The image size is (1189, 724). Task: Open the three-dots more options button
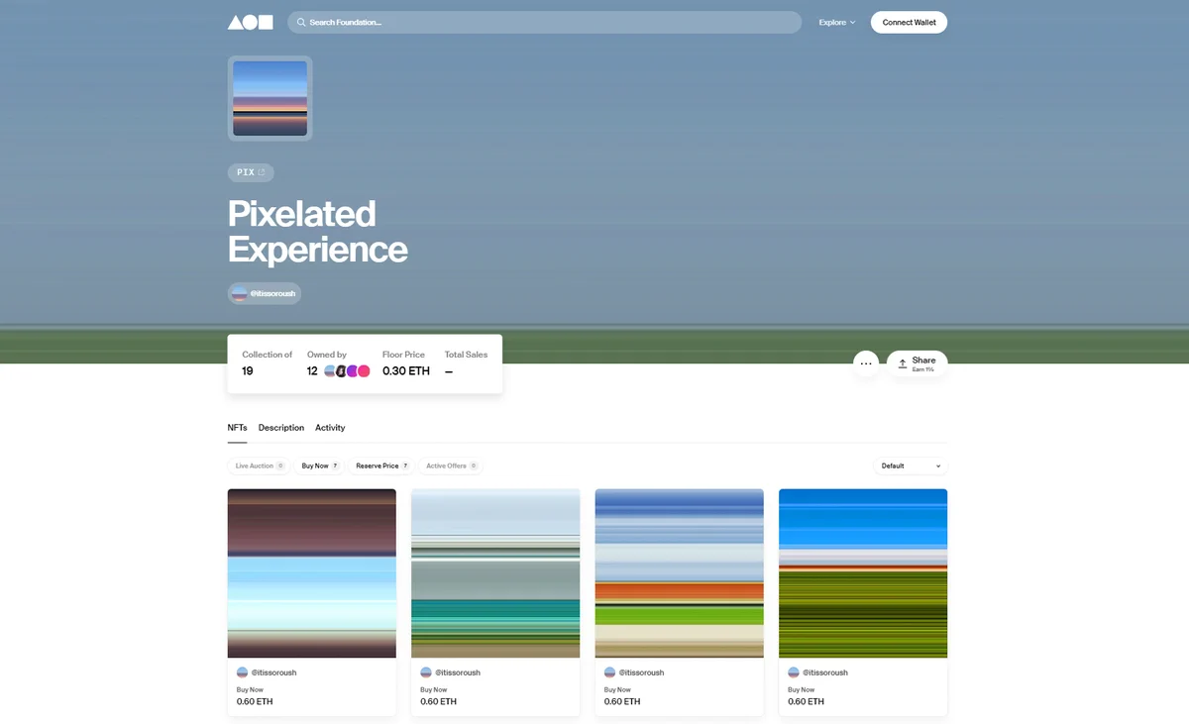866,363
